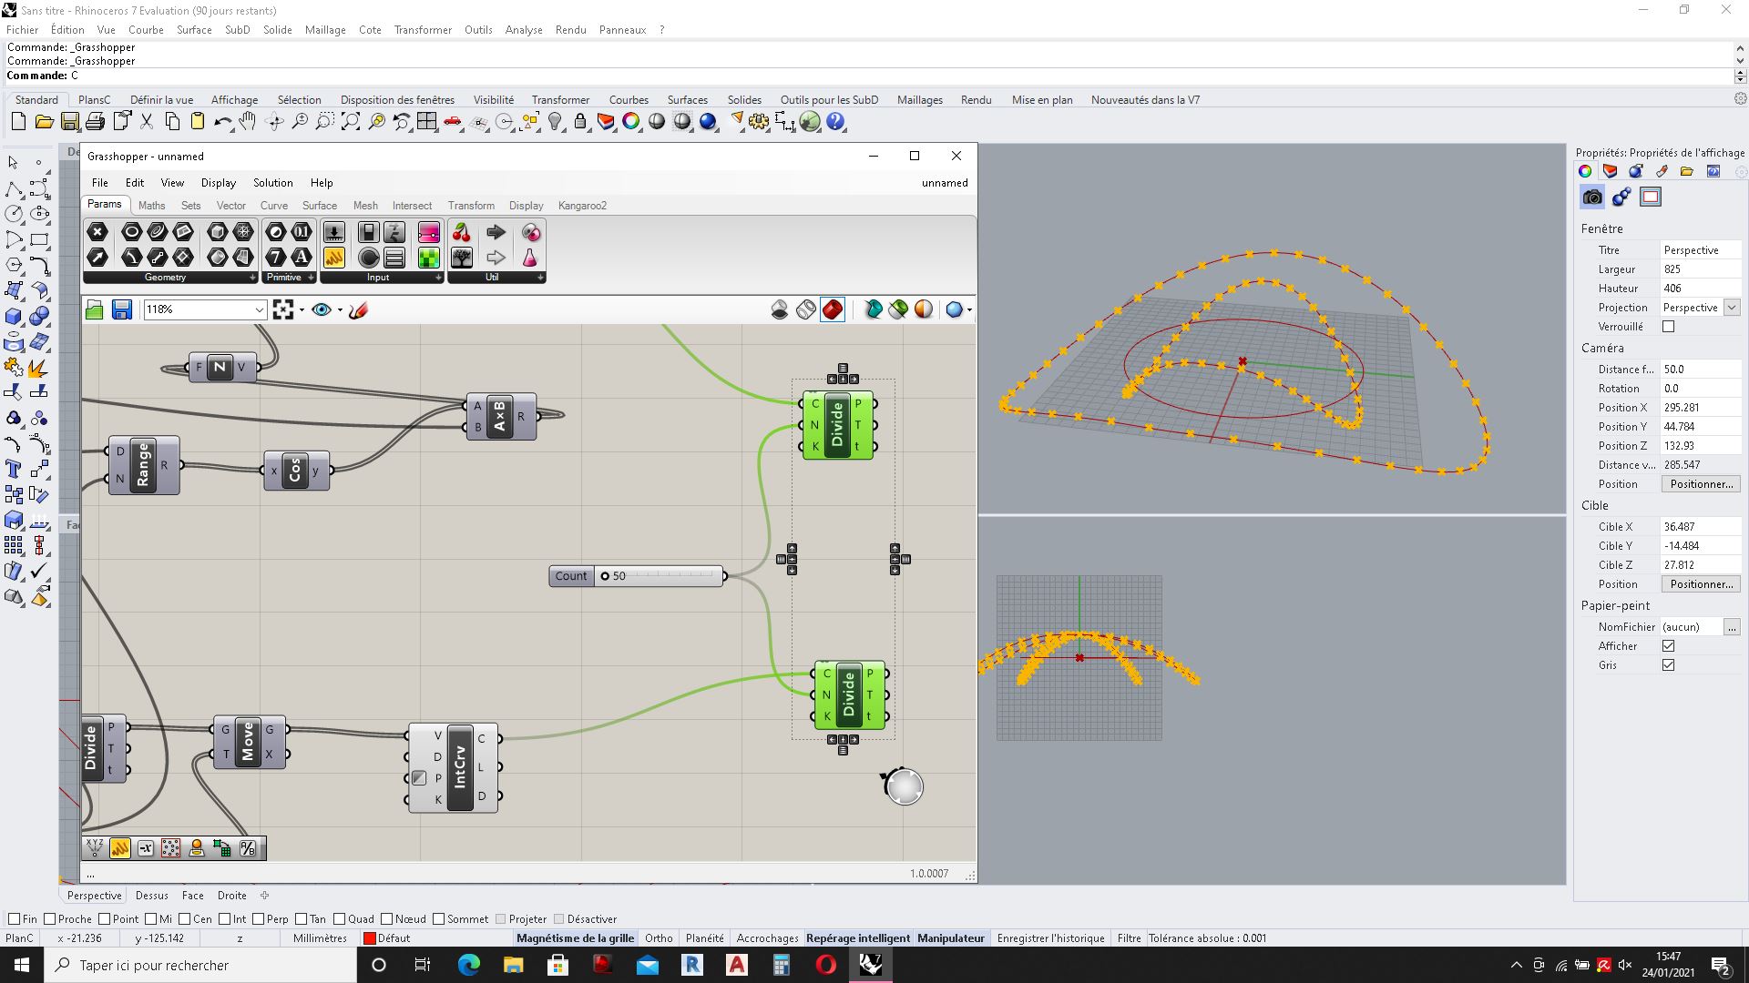Expand the Util panel group
This screenshot has width=1749, height=983.
tap(540, 278)
